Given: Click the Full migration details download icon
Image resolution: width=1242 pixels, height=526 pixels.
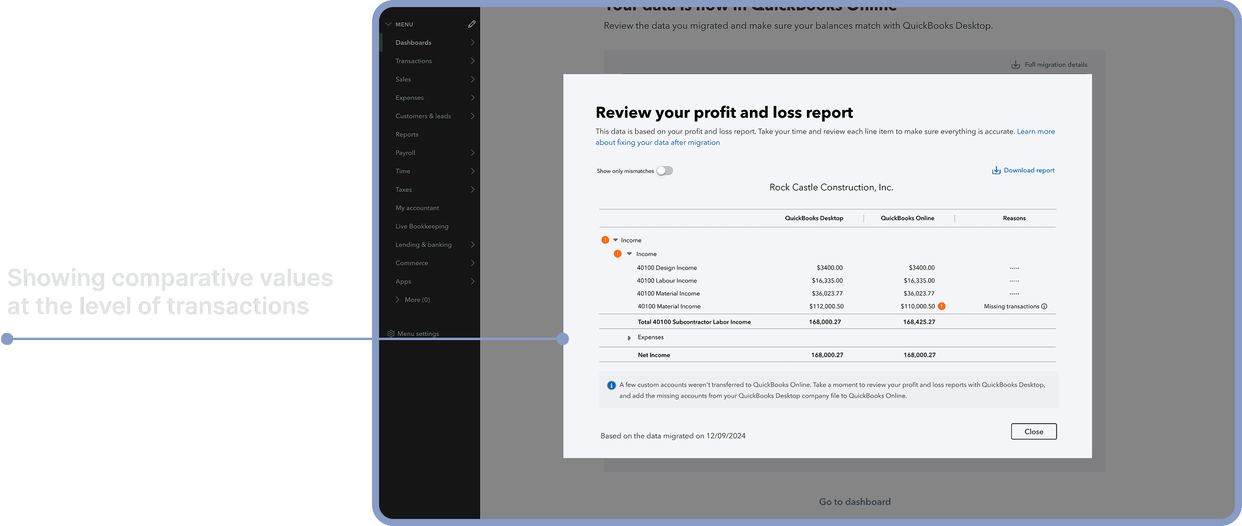Looking at the screenshot, I should pos(1015,65).
